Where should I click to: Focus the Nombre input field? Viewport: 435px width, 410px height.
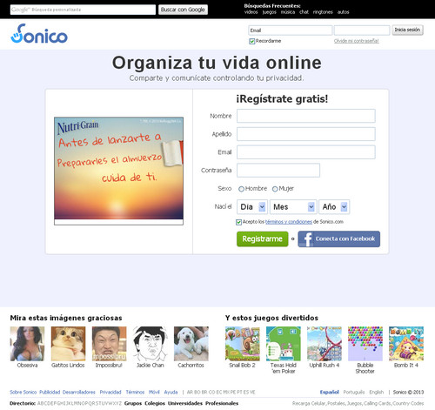(x=306, y=116)
